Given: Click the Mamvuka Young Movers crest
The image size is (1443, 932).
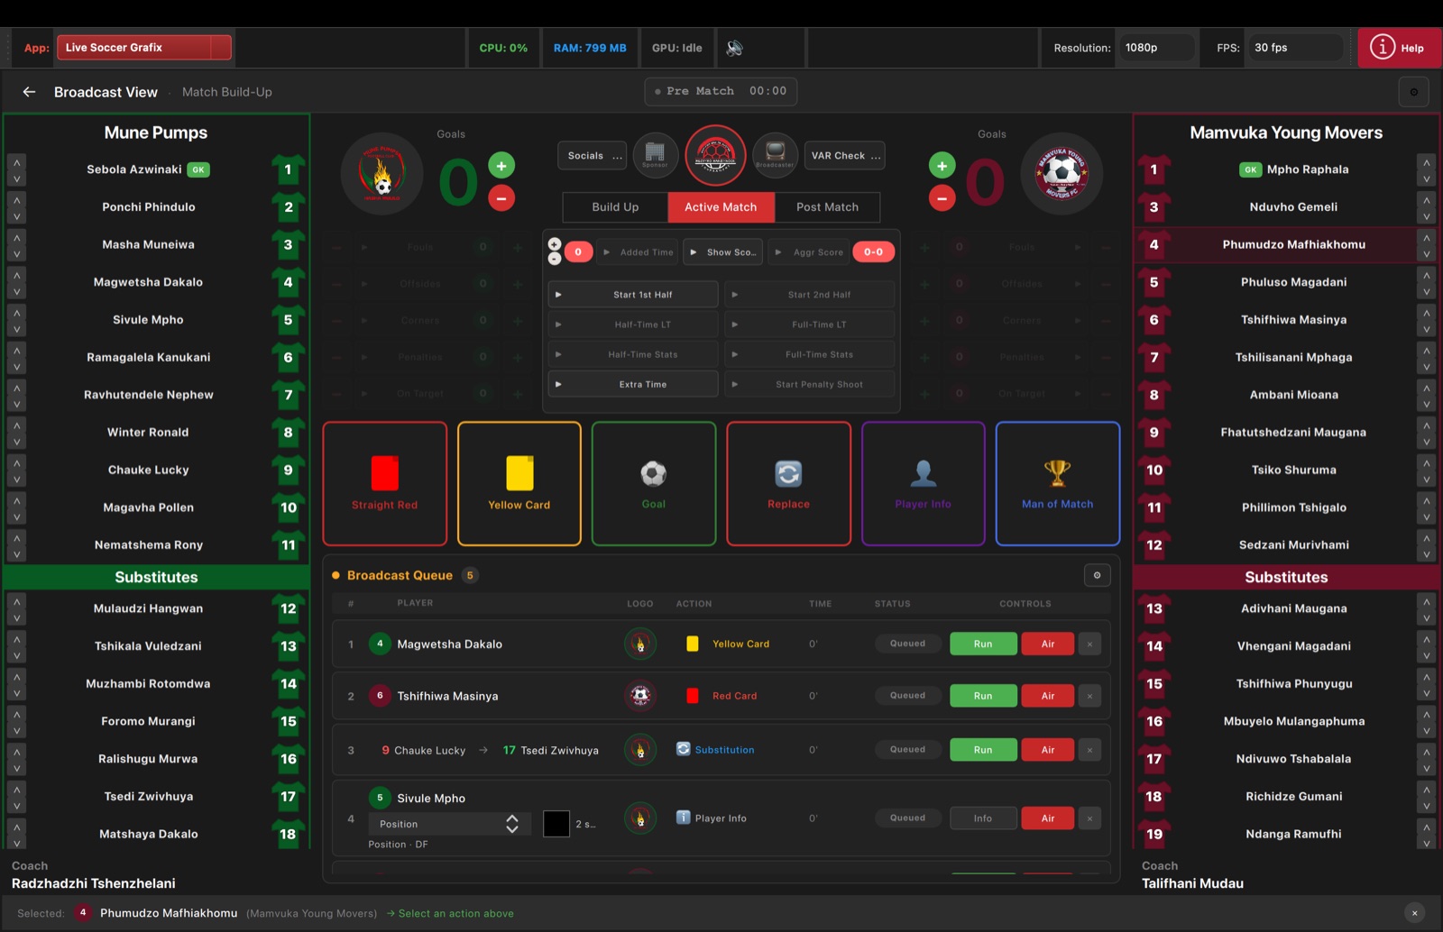Looking at the screenshot, I should tap(1062, 173).
